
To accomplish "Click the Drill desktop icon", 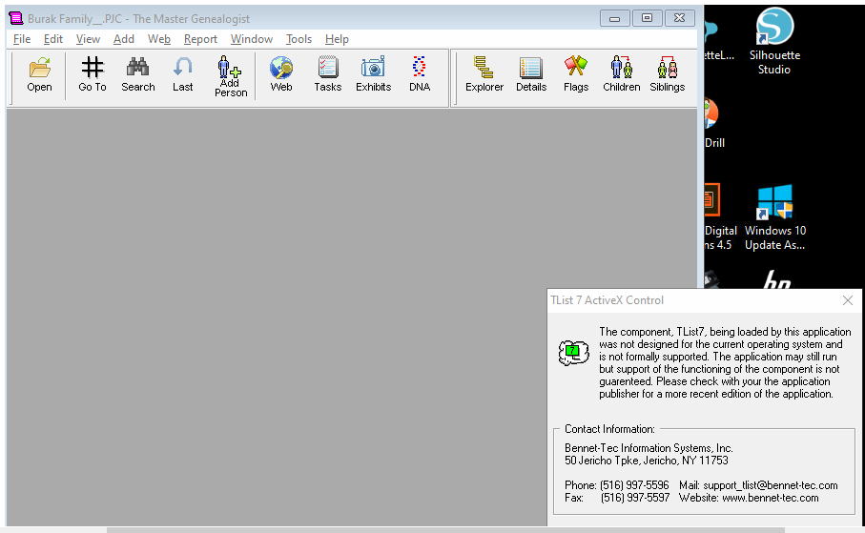I will (x=712, y=124).
